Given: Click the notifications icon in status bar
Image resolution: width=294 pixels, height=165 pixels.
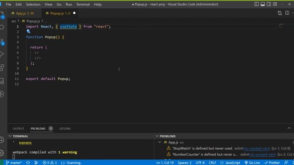Looking at the screenshot, I should 293,163.
